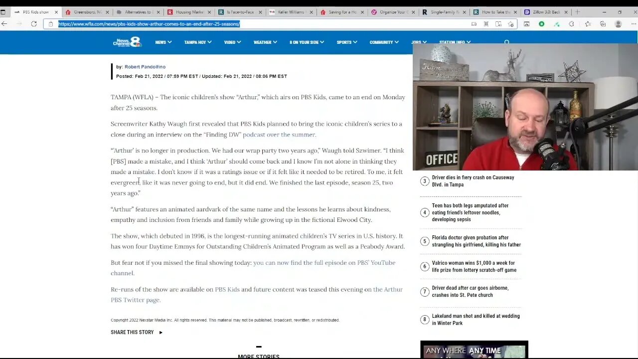
Task: Expand the News navigation menu
Action: point(163,42)
